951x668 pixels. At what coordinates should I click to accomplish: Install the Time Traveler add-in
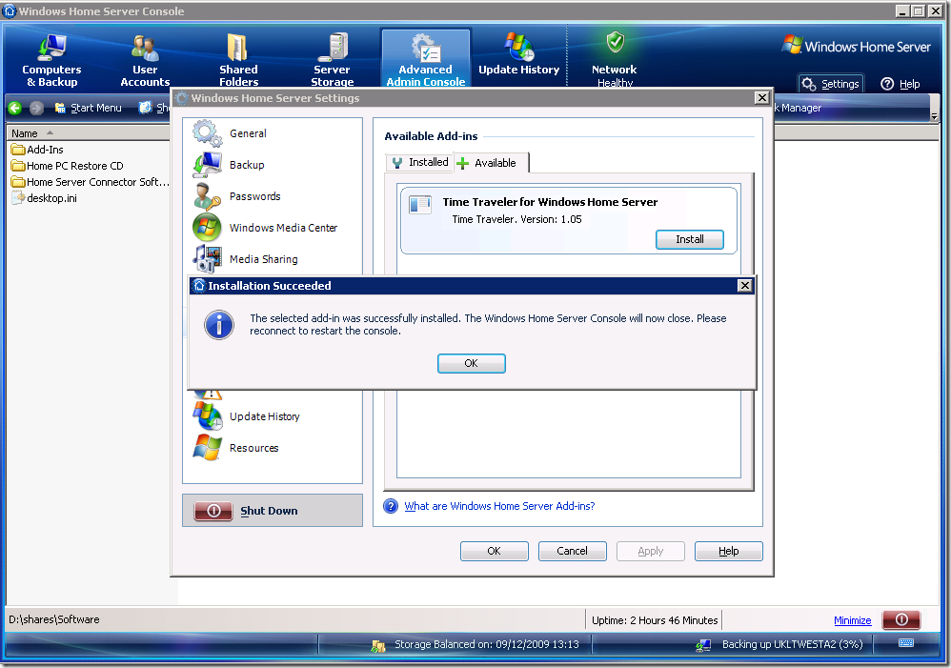point(690,239)
